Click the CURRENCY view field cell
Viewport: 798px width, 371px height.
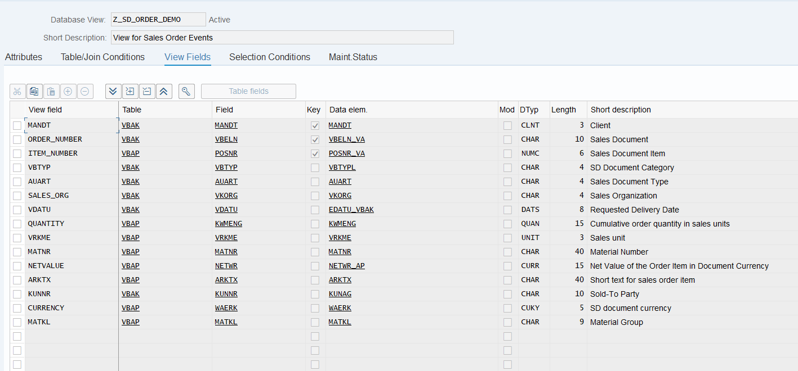tap(72, 308)
